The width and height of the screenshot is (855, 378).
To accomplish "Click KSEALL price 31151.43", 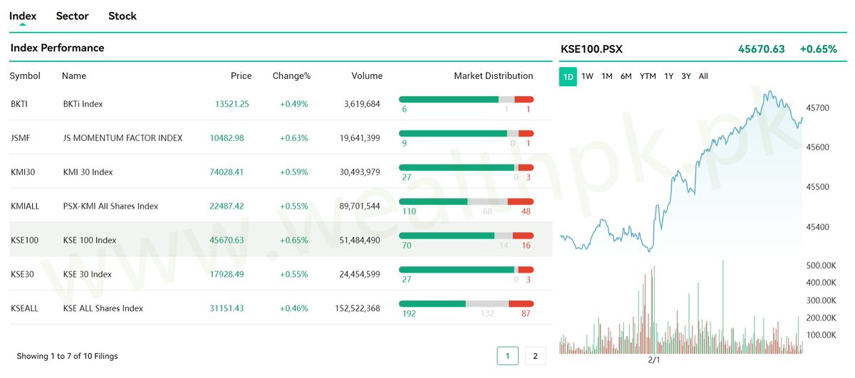I will pyautogui.click(x=227, y=309).
